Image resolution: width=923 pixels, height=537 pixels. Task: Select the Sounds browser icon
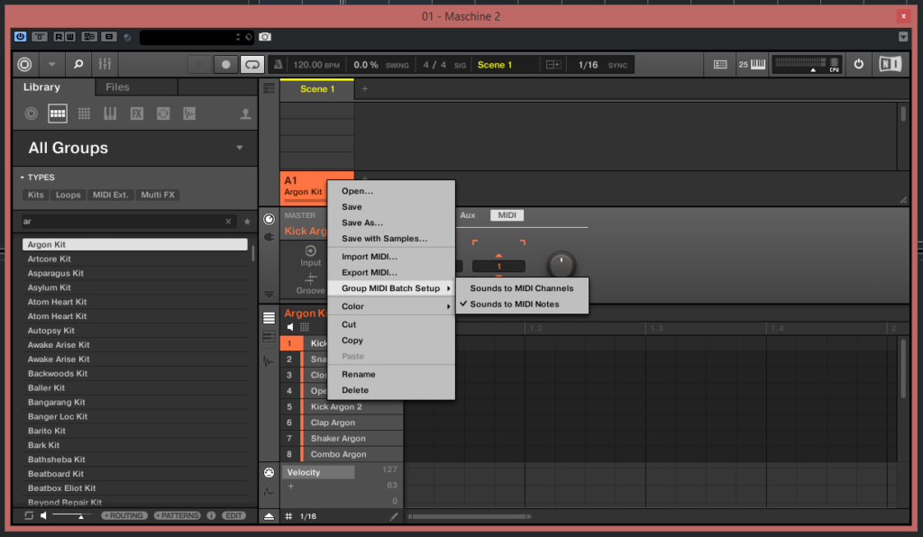click(84, 114)
